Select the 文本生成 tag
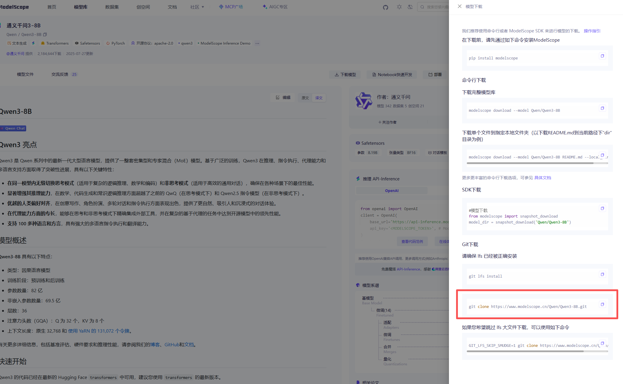This screenshot has width=623, height=384. [x=17, y=43]
